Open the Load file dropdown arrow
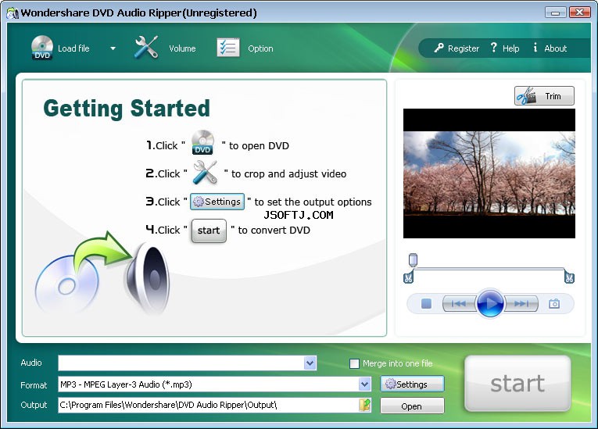This screenshot has height=429, width=598. point(113,48)
